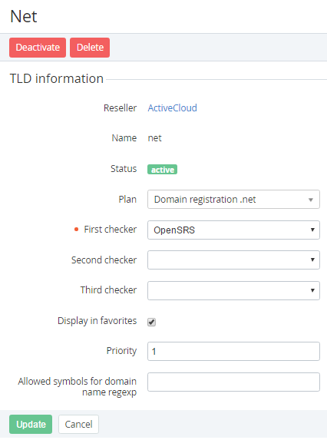Focus the Priority input field
The width and height of the screenshot is (327, 440).
[233, 351]
